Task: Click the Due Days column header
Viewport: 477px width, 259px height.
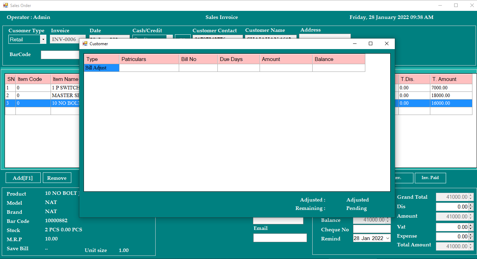Action: pyautogui.click(x=238, y=59)
